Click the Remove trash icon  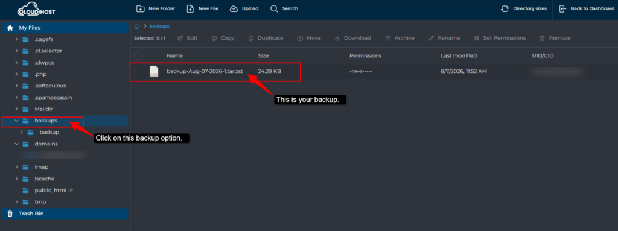click(543, 38)
